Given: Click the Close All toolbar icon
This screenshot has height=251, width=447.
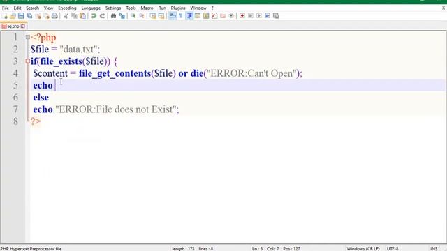Looking at the screenshot, I should (x=46, y=16).
